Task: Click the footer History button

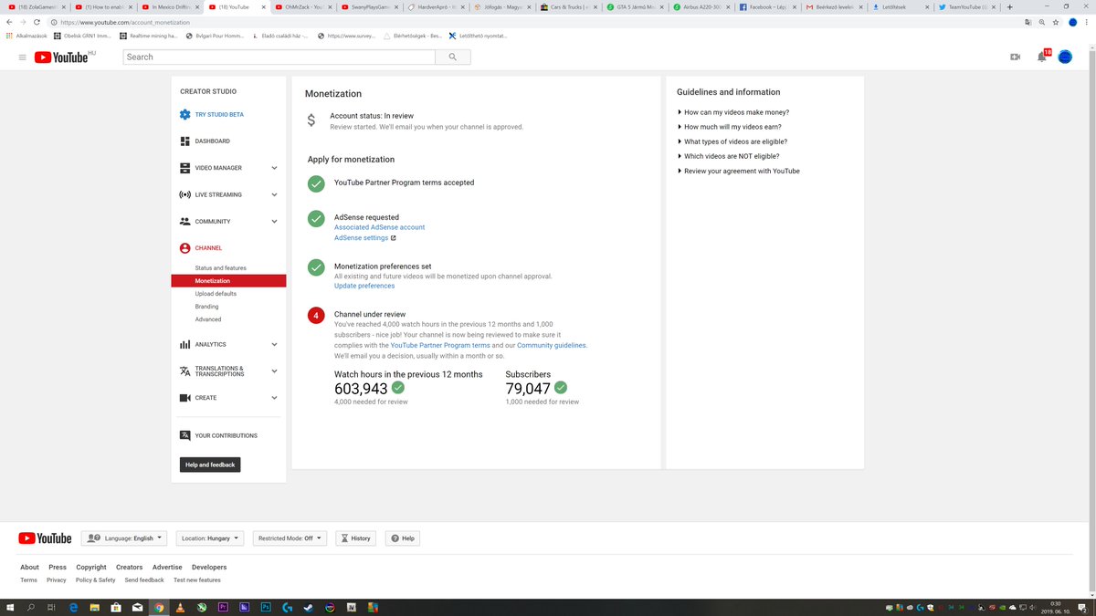Action: [x=356, y=538]
